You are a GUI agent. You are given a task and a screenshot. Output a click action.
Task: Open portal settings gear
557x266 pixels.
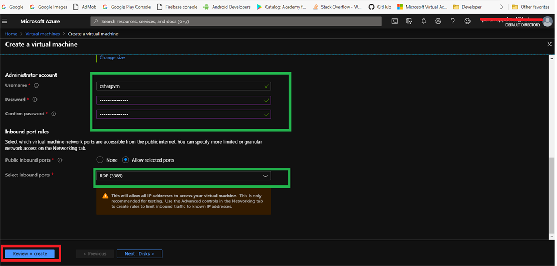pos(438,21)
